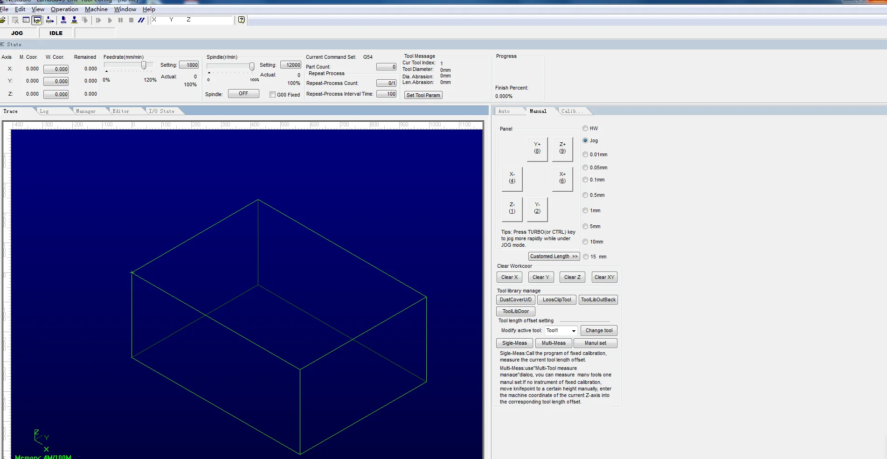Select the HW radio button
The height and width of the screenshot is (459, 887).
click(585, 128)
